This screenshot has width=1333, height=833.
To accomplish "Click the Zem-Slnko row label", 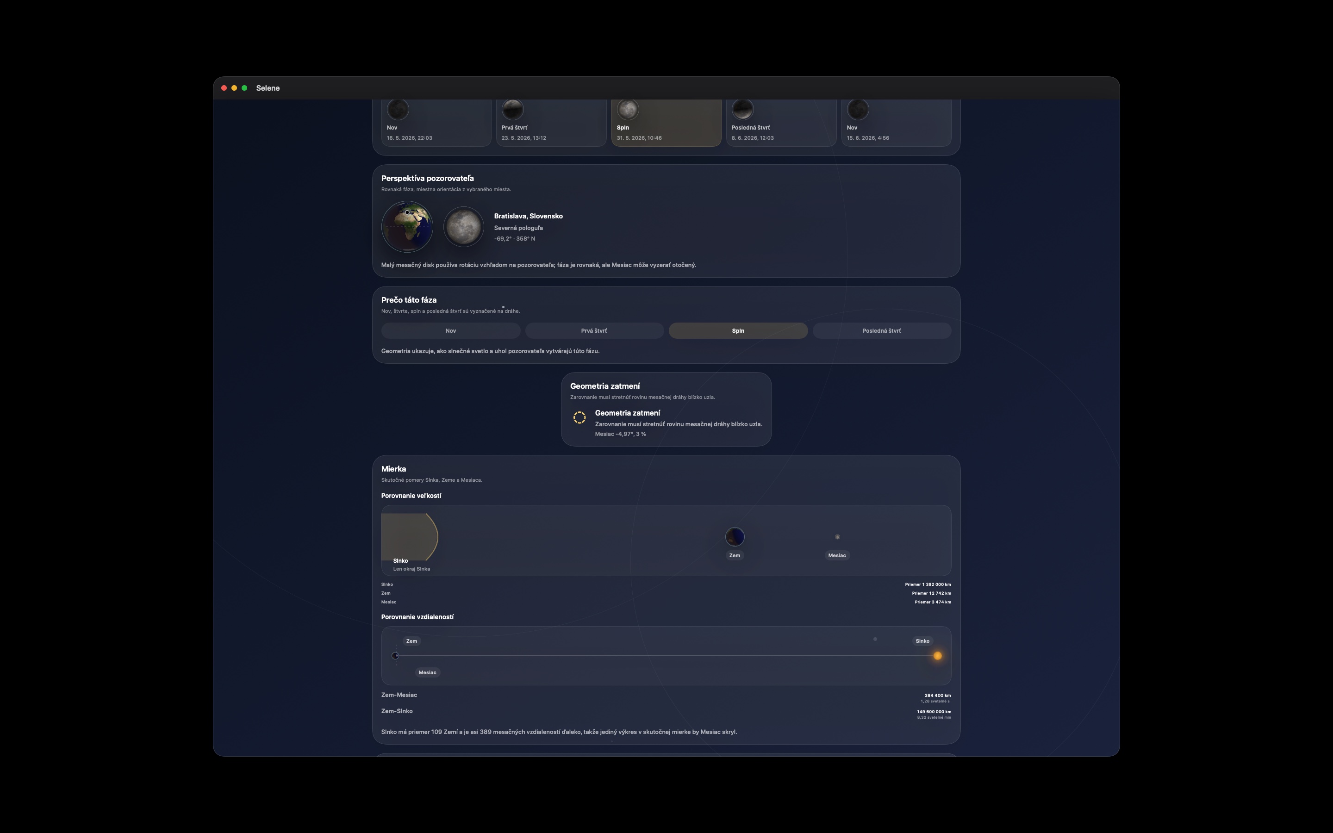I will (x=397, y=711).
